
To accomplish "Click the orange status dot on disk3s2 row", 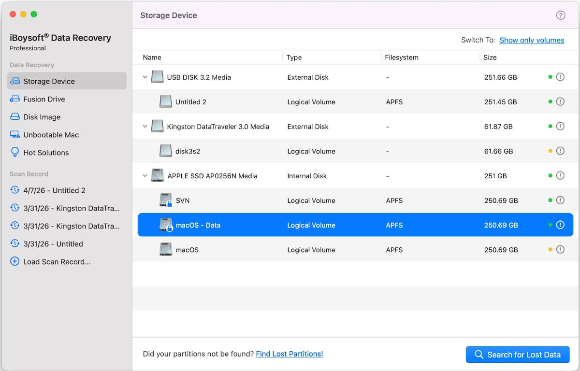I will coord(550,151).
